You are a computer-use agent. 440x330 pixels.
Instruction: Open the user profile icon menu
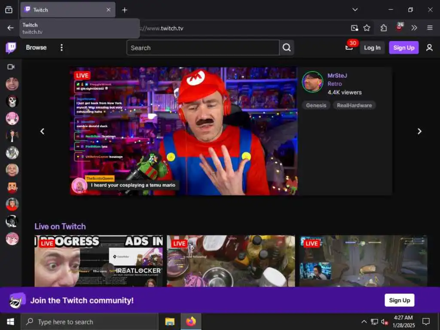tap(429, 48)
